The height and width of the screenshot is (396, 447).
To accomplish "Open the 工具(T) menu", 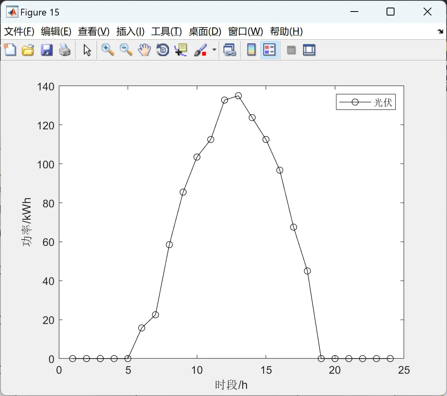I will point(167,31).
